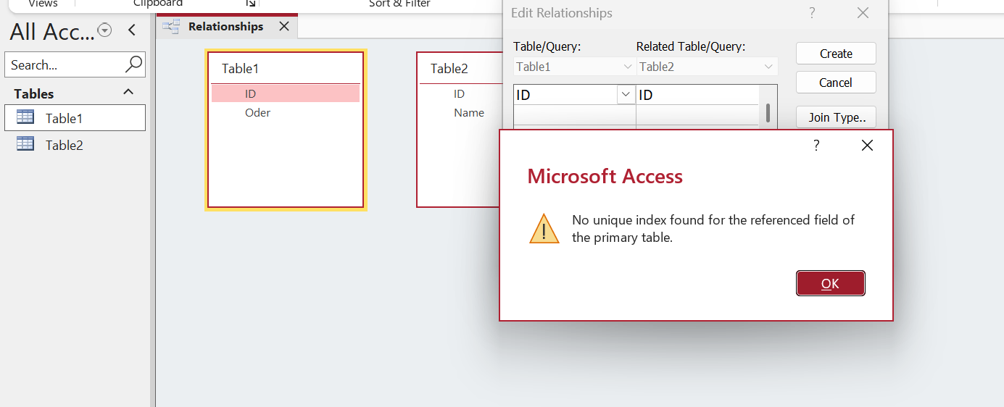Viewport: 1004px width, 407px height.
Task: Click OK in the Microsoft Access warning
Action: tap(830, 283)
